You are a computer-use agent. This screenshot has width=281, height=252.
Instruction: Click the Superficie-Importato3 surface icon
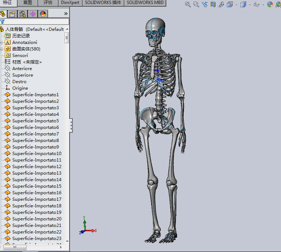[8, 107]
